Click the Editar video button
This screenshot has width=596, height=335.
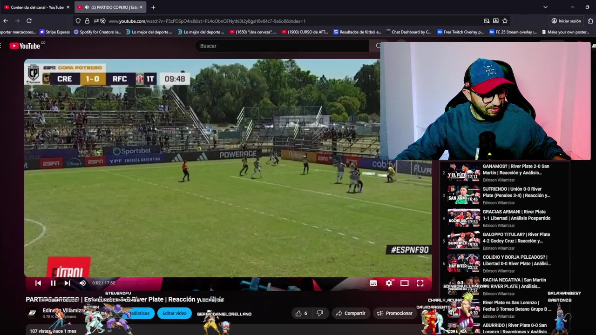point(174,313)
